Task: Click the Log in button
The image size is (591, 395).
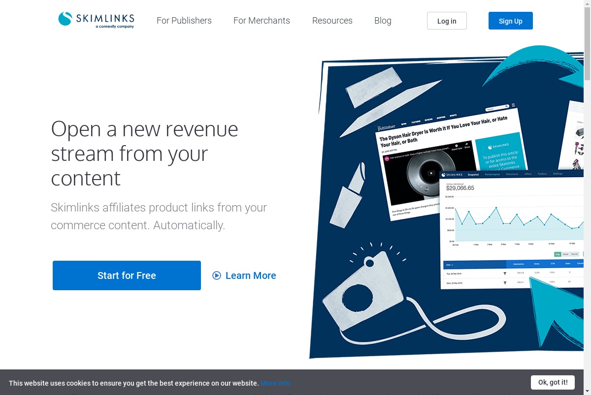Action: tap(447, 21)
